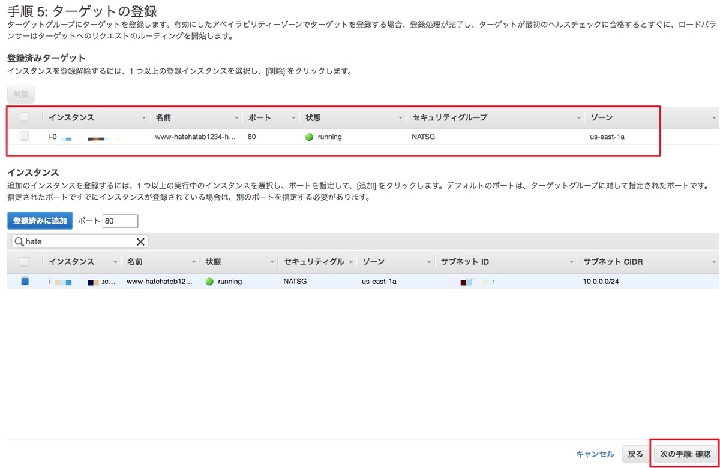The width and height of the screenshot is (720, 468).
Task: Select all instances with the header checkbox
Action: 24,261
